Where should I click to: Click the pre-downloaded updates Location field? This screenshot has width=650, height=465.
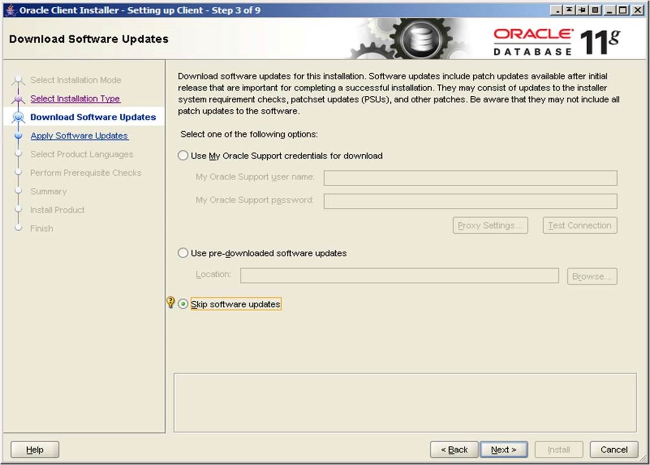coord(399,275)
